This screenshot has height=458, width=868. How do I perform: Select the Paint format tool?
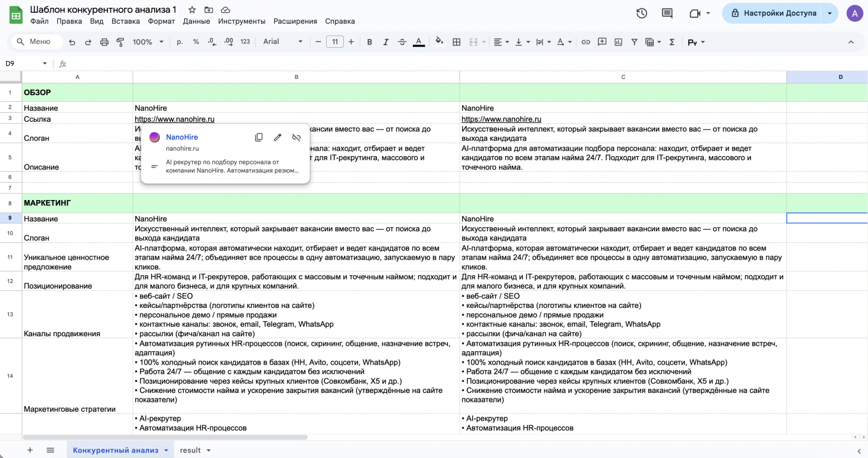[120, 42]
